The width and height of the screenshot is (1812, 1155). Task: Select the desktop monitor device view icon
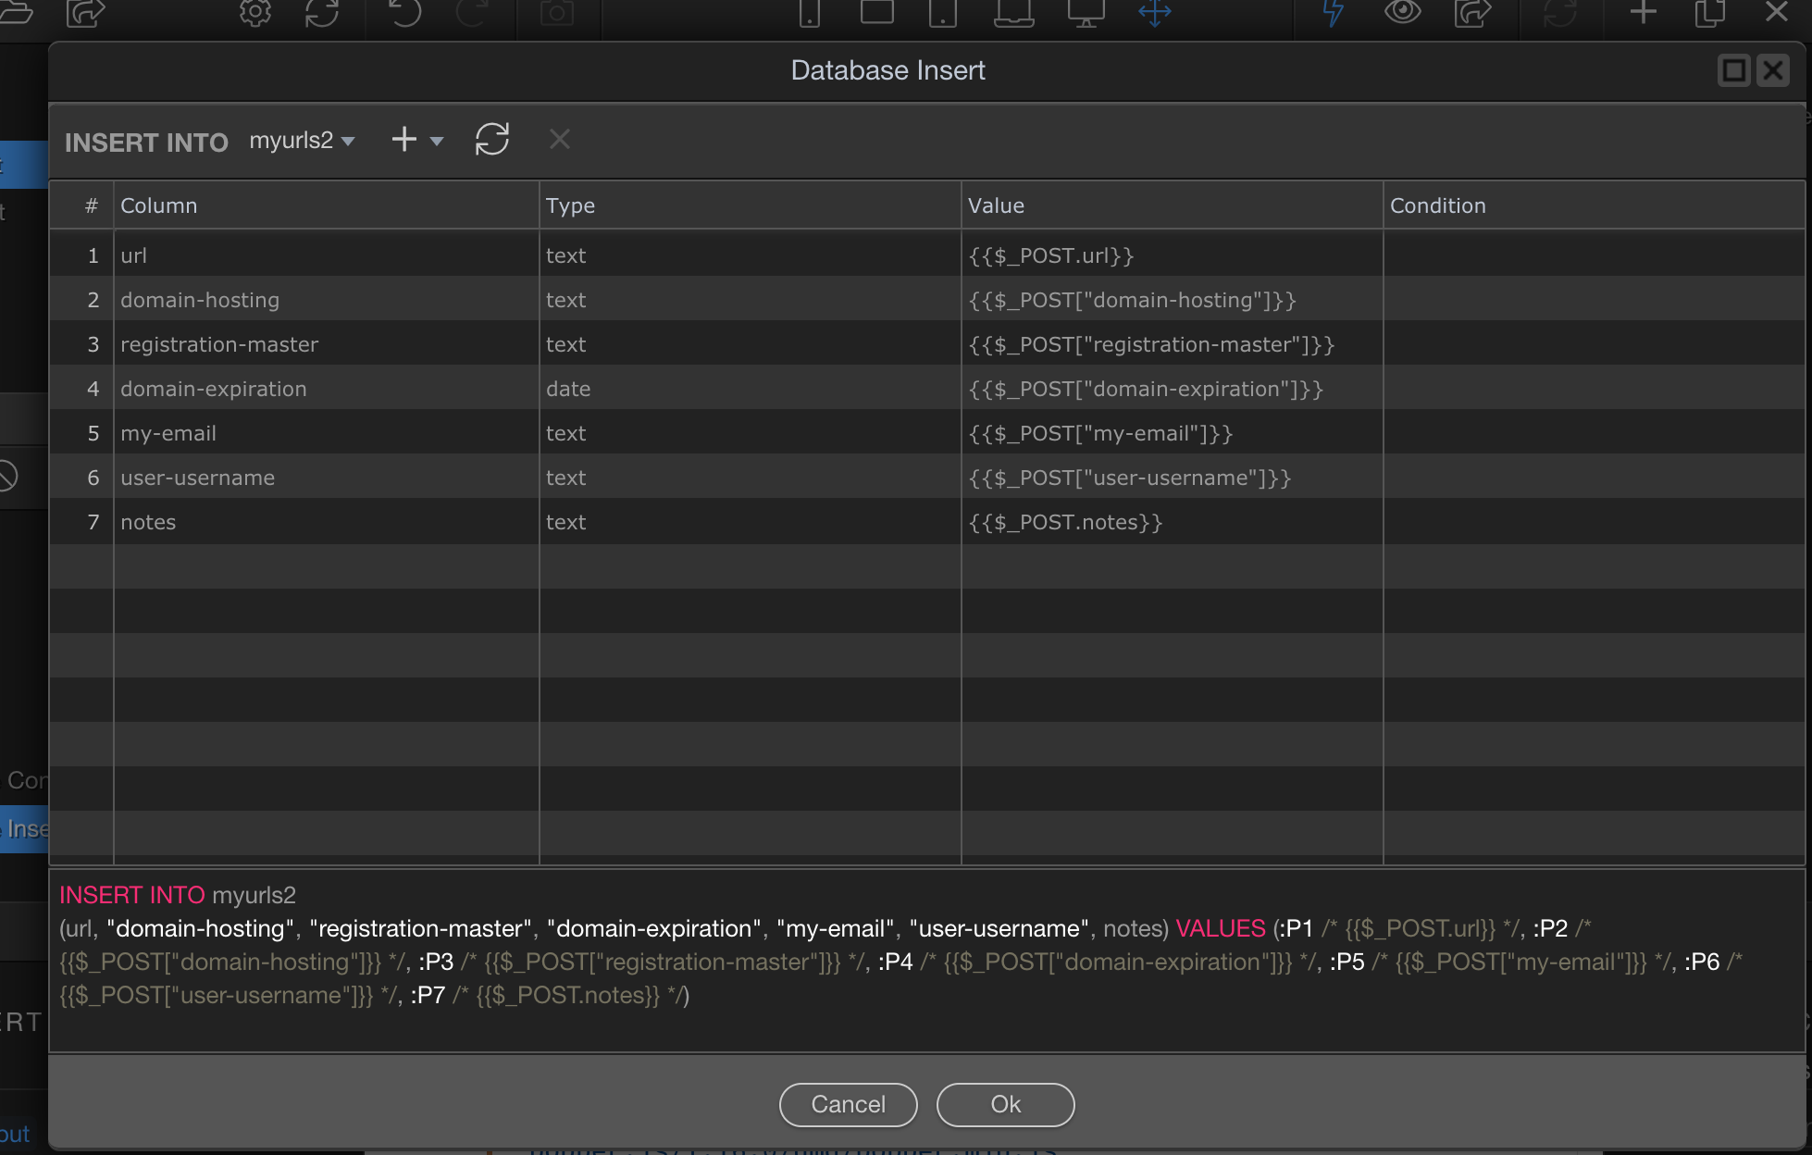1086,13
